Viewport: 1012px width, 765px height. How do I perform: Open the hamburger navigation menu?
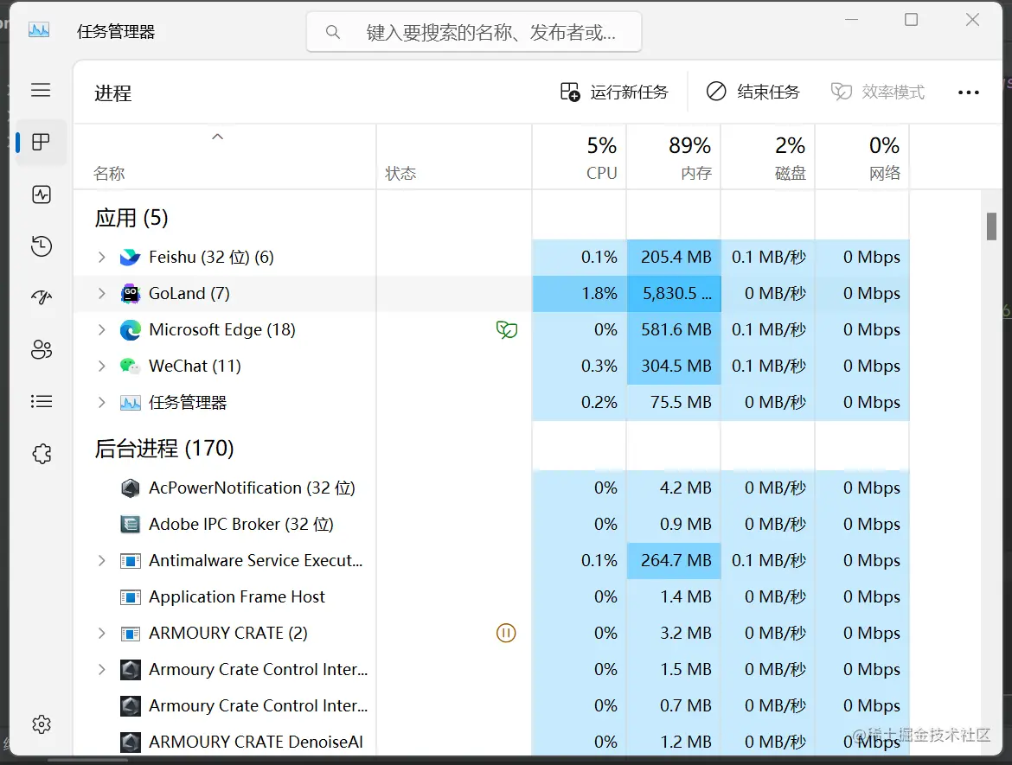(41, 90)
